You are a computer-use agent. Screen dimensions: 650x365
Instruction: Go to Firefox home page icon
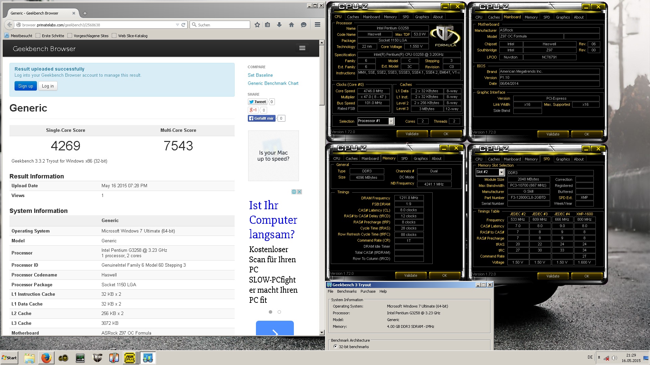291,25
